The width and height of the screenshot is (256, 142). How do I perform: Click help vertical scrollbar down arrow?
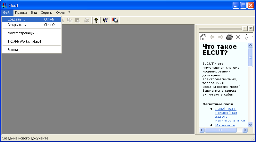(x=250, y=124)
